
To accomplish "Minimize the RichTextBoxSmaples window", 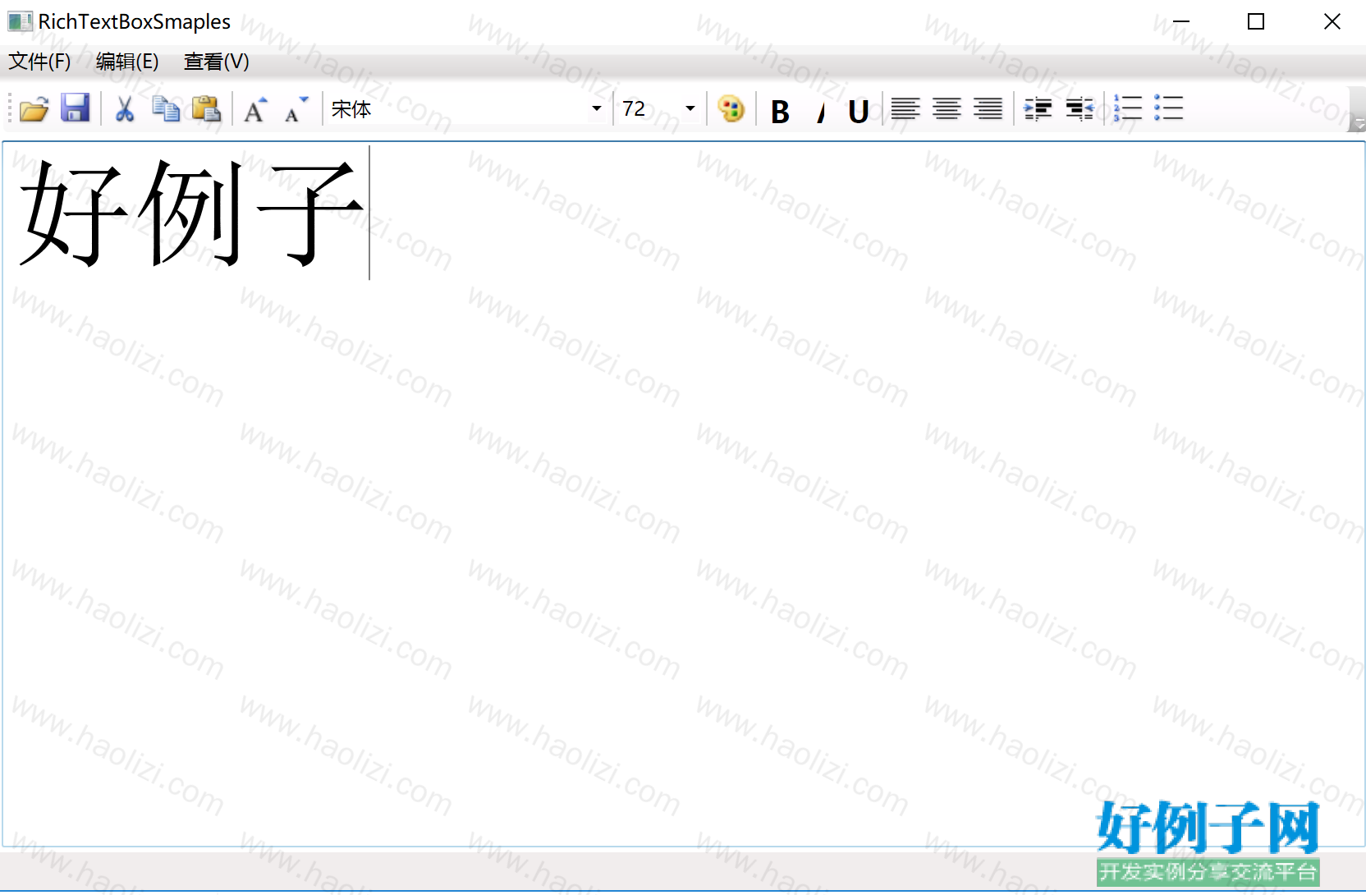I will coord(1181,21).
